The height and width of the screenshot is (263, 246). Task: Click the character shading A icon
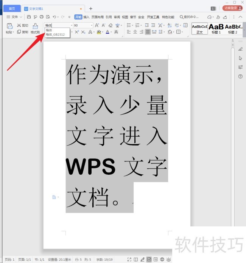pyautogui.click(x=116, y=32)
